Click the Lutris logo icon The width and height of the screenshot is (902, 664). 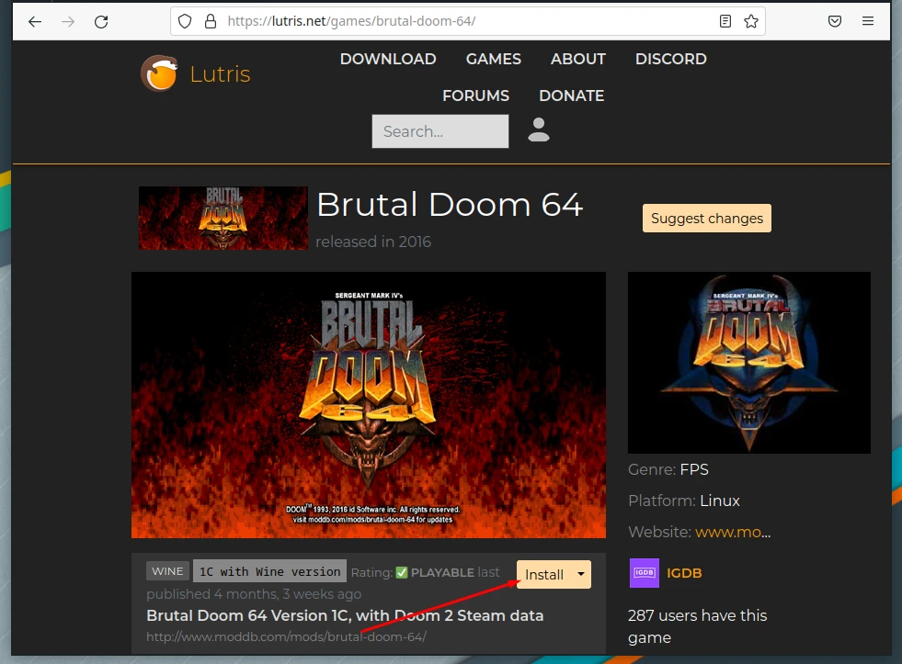(x=159, y=73)
